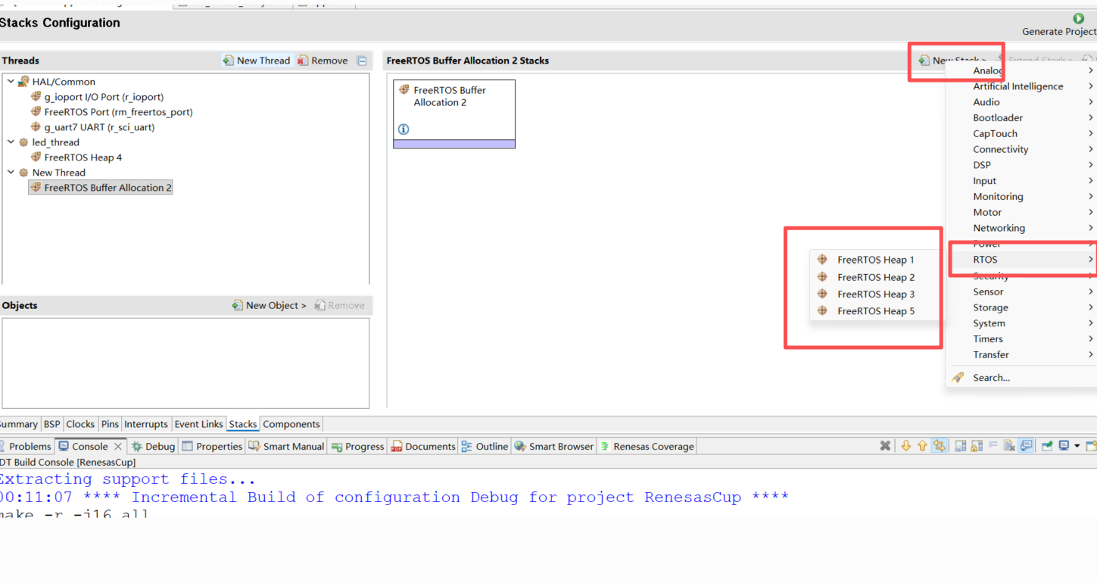The height and width of the screenshot is (583, 1097).
Task: Choose FreeRTOS Heap 5 from the submenu
Action: point(876,311)
